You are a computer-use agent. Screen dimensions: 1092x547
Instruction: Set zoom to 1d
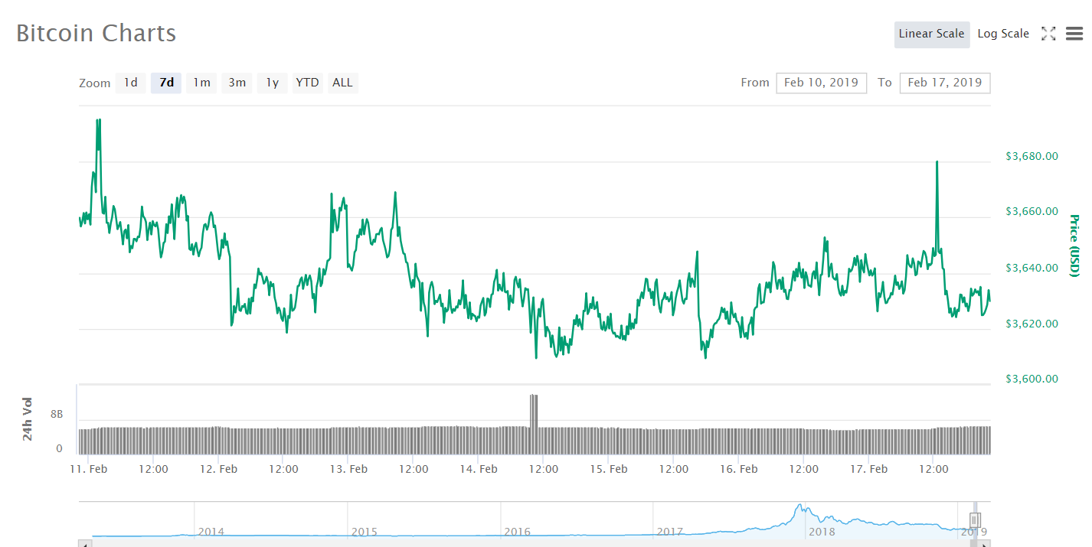tap(131, 83)
